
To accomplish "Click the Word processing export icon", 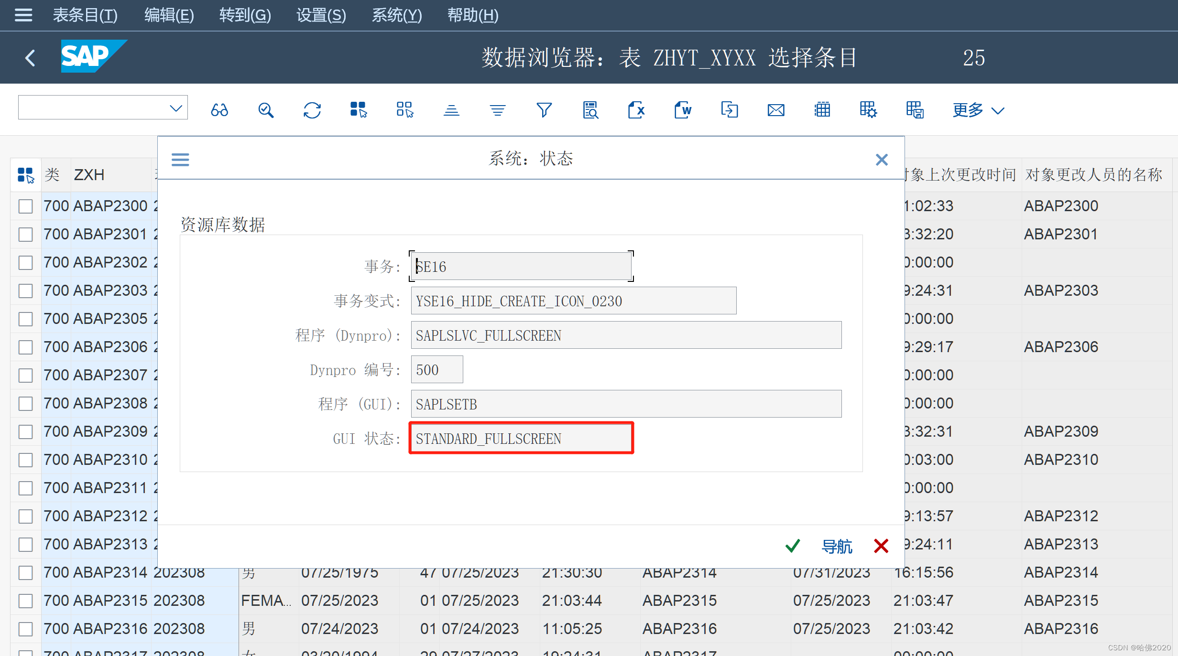I will coord(683,110).
